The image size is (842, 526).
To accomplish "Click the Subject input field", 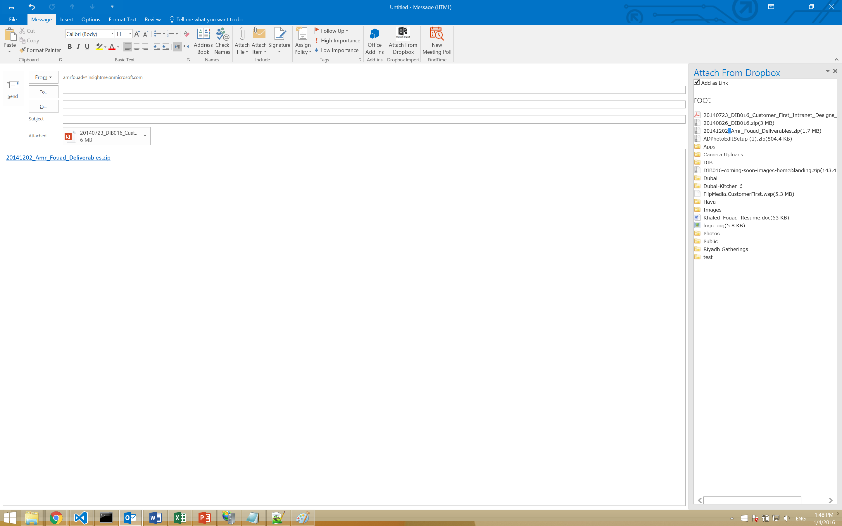I will [x=374, y=119].
